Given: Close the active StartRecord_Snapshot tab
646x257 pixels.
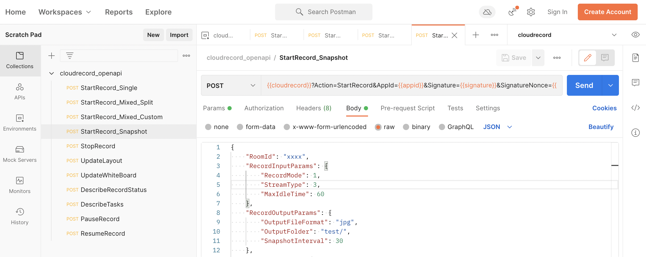Looking at the screenshot, I should tap(454, 35).
